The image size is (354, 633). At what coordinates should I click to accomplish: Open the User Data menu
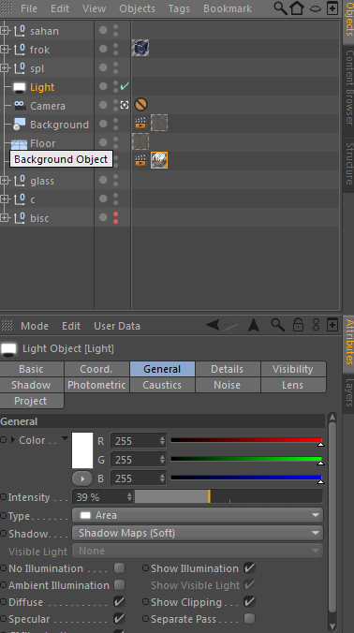117,326
